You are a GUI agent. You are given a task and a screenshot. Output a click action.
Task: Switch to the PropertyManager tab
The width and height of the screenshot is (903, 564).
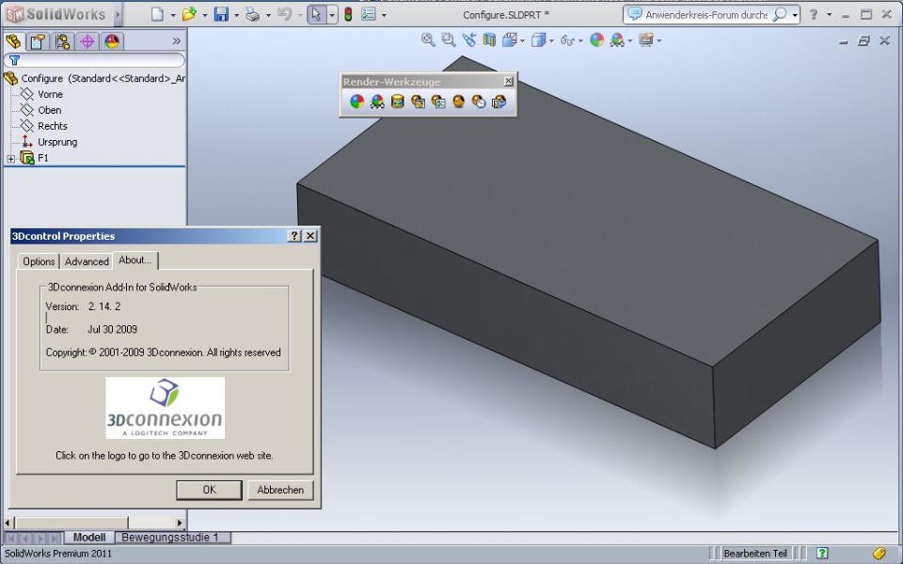[38, 40]
